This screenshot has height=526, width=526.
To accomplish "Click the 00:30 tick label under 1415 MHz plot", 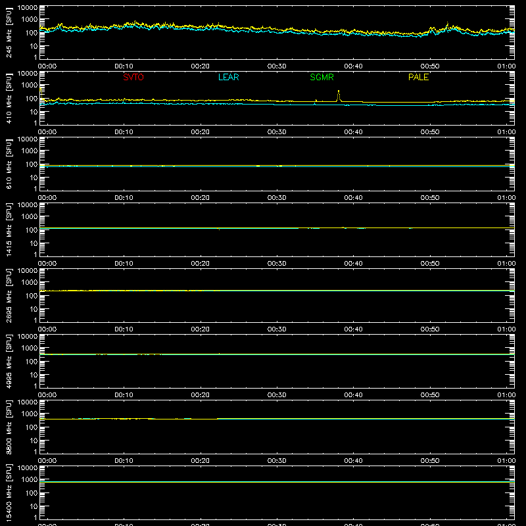I will tap(277, 264).
